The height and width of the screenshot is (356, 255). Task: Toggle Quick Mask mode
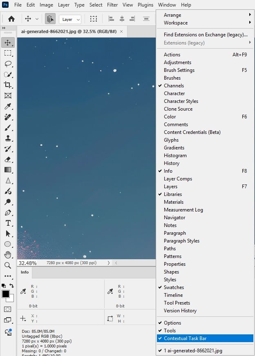point(7,309)
